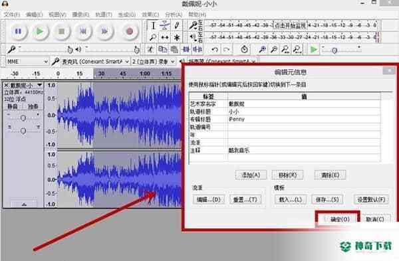Toggle the Sync-Lock tracks clock icon
The image size is (399, 261).
(244, 49)
